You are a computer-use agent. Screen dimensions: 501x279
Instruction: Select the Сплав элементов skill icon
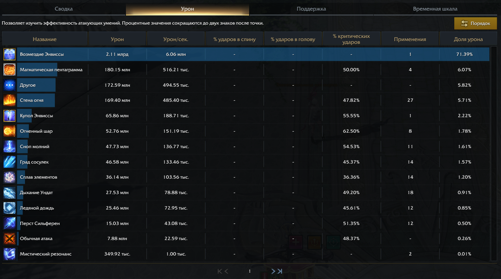(9, 177)
